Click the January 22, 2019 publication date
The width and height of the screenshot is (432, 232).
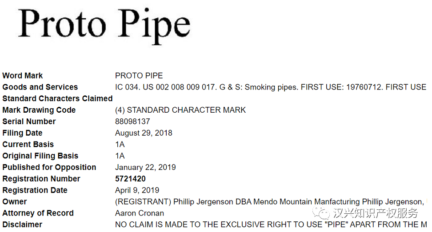145,168
